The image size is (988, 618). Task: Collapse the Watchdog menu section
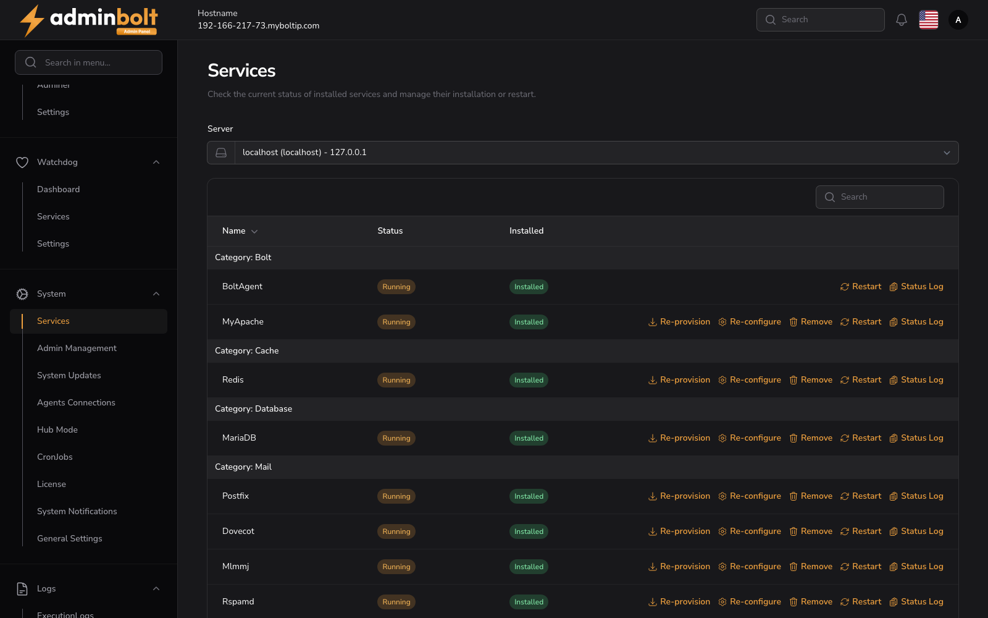156,163
